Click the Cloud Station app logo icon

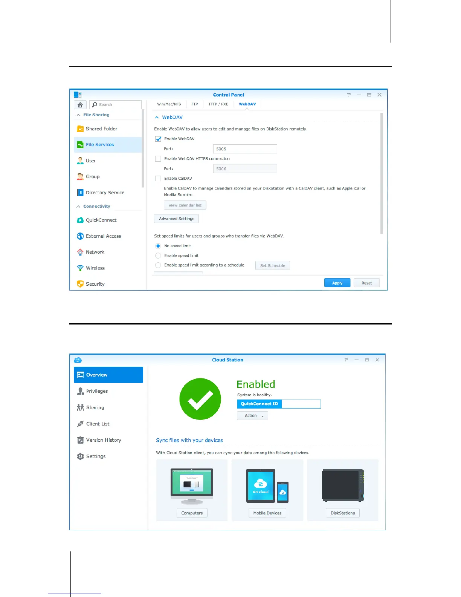tap(78, 360)
